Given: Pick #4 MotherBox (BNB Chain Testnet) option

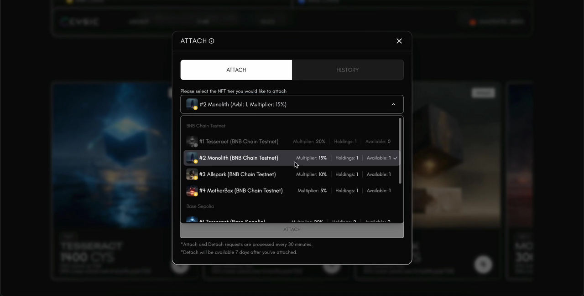Looking at the screenshot, I should pos(241,191).
